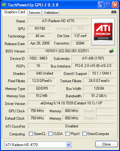Click the ROPs value 16
This screenshot has height=151, width=120.
(x=38, y=66)
